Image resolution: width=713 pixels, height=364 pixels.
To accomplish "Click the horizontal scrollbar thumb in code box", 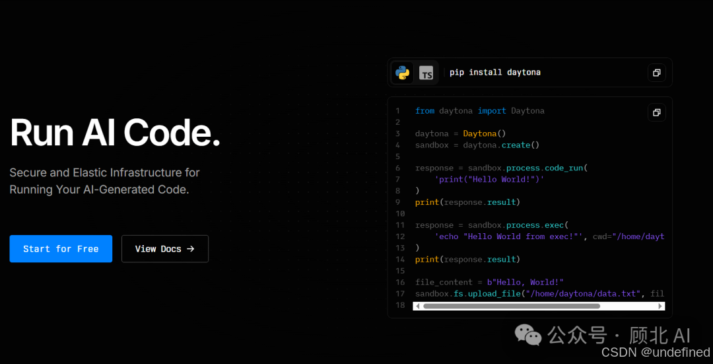I will coord(512,307).
